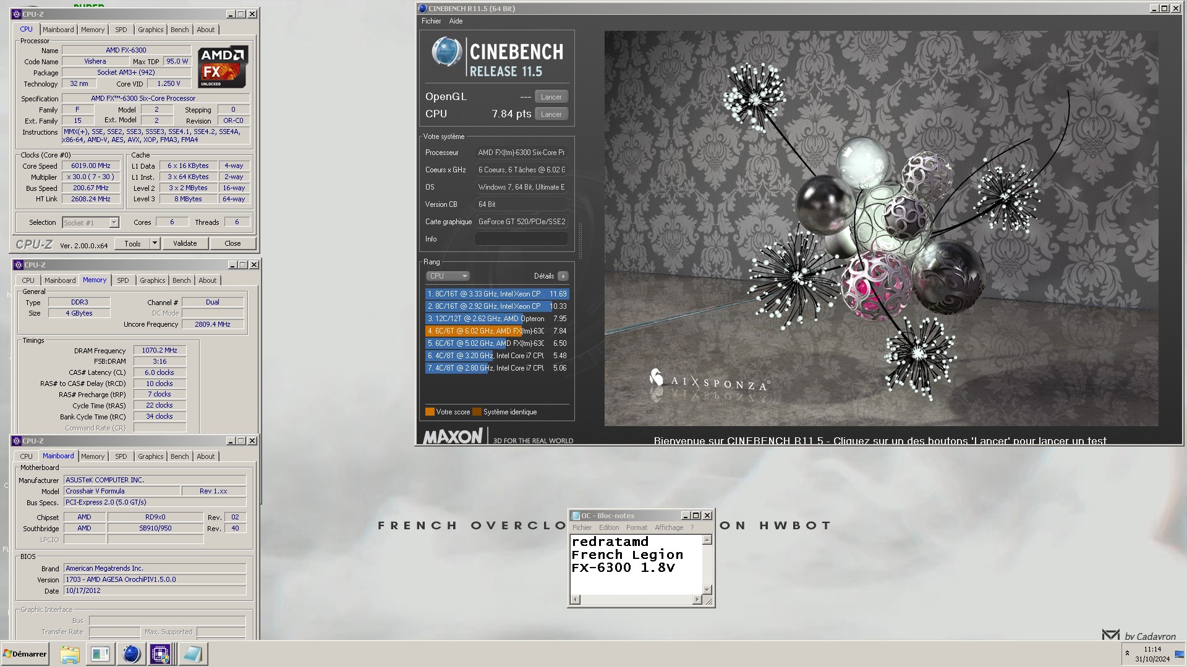Image resolution: width=1187 pixels, height=667 pixels.
Task: Click the Cinebench sphere logo
Action: pyautogui.click(x=446, y=52)
